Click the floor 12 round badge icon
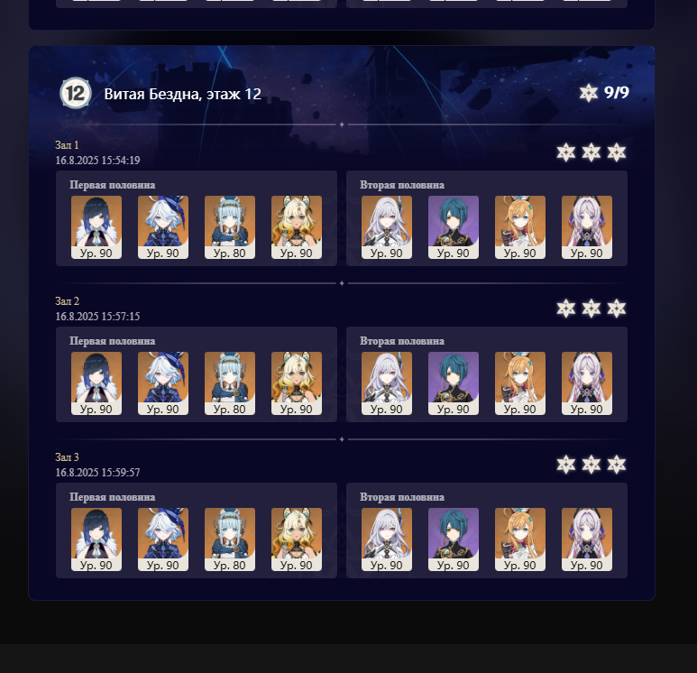Viewport: 697px width, 673px height. pos(76,93)
